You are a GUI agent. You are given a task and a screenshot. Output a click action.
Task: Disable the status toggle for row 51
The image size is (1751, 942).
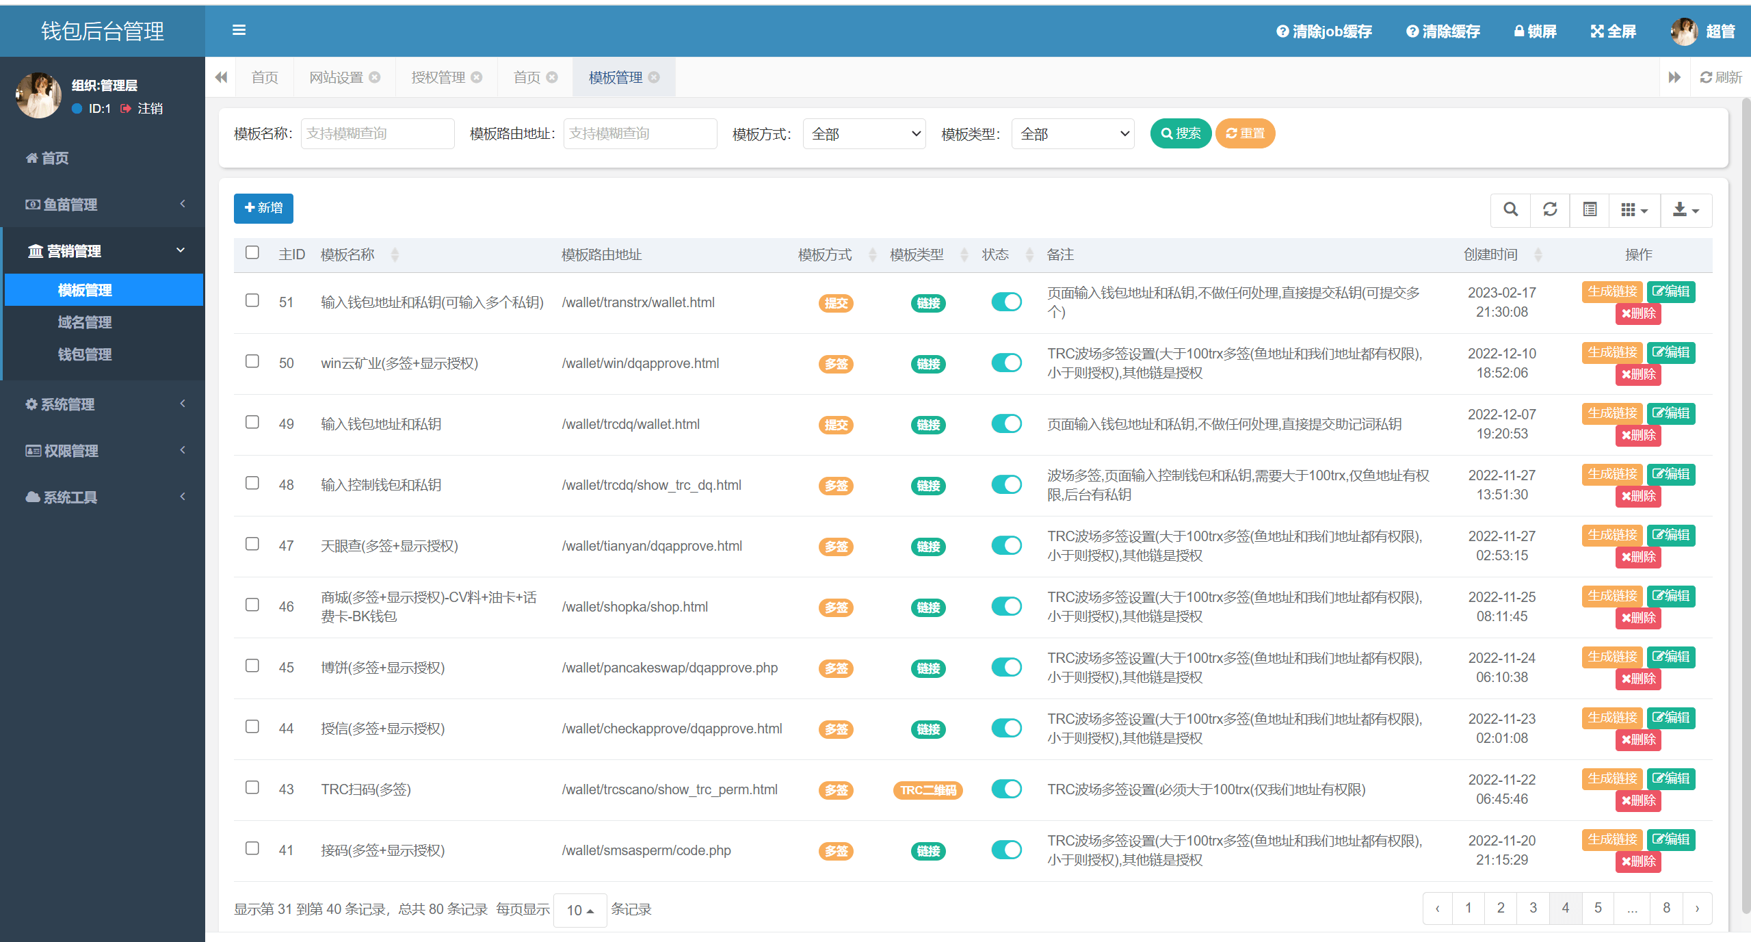pyautogui.click(x=1006, y=302)
